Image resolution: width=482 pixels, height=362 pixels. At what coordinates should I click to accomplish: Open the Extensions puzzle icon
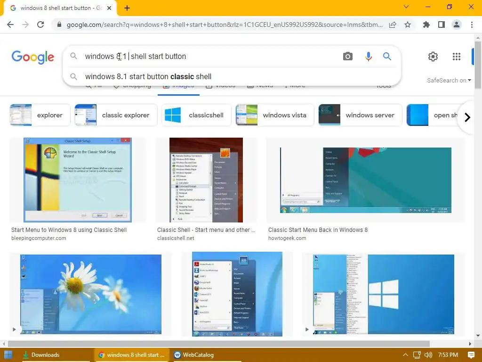[x=426, y=25]
